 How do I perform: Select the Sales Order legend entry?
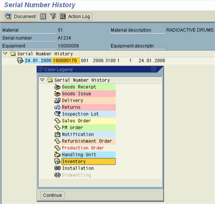[88, 121]
